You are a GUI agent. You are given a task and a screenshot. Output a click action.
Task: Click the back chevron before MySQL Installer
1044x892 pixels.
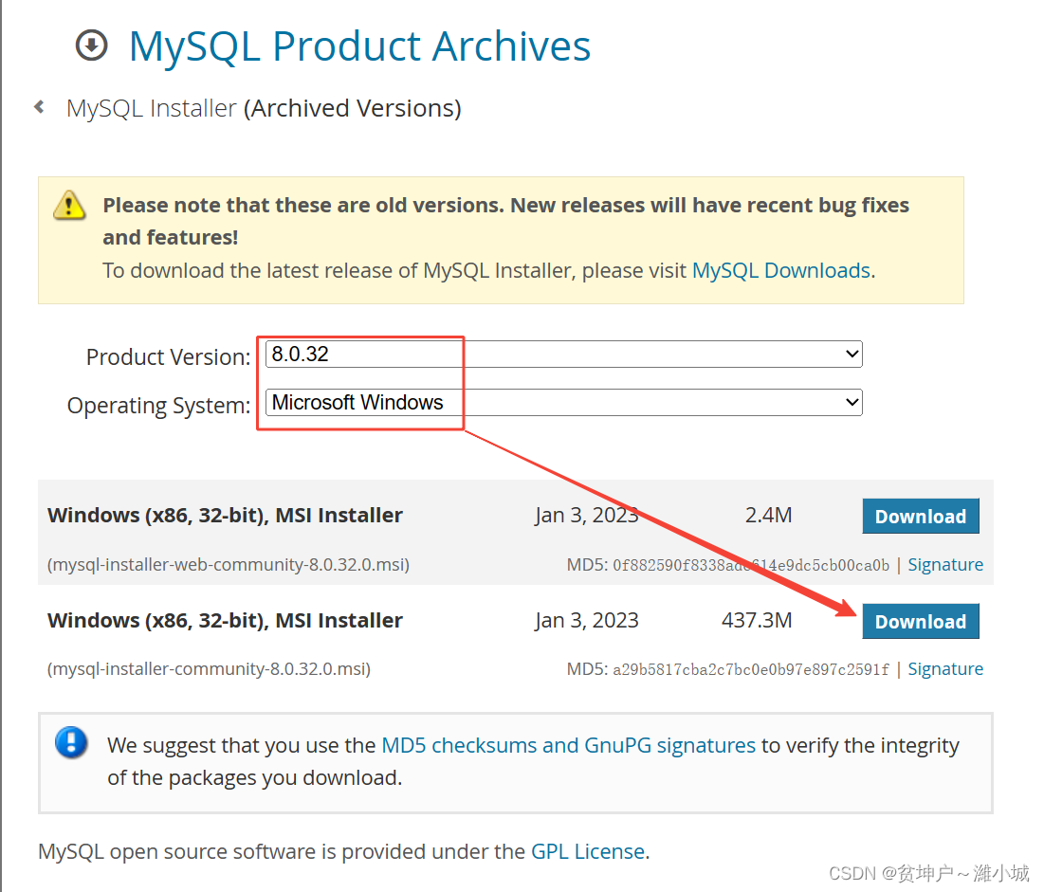pos(39,106)
